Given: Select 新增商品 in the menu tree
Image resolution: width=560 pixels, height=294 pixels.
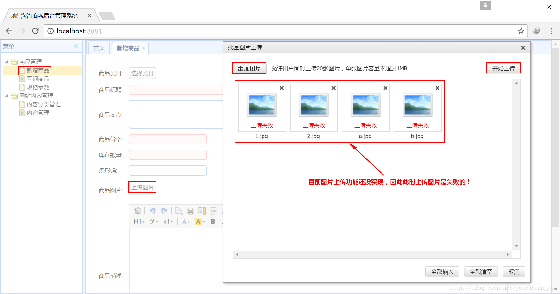Looking at the screenshot, I should point(38,70).
